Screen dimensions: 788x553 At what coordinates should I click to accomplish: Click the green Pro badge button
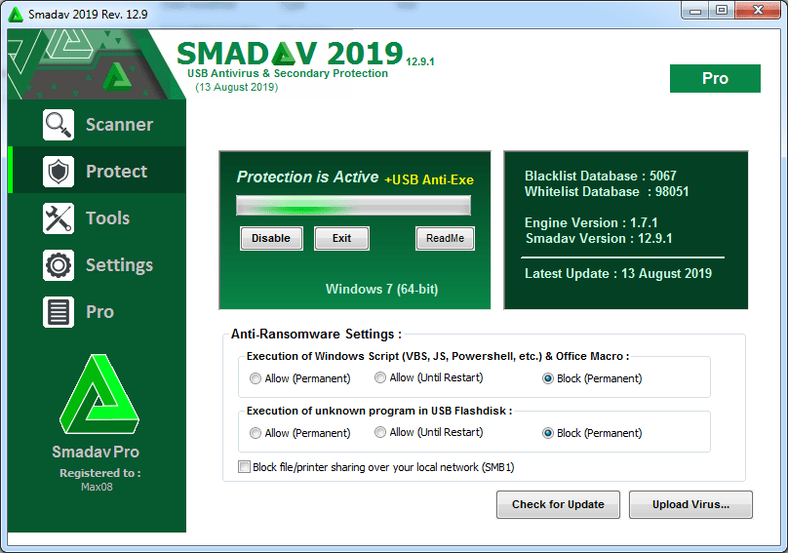tap(715, 78)
